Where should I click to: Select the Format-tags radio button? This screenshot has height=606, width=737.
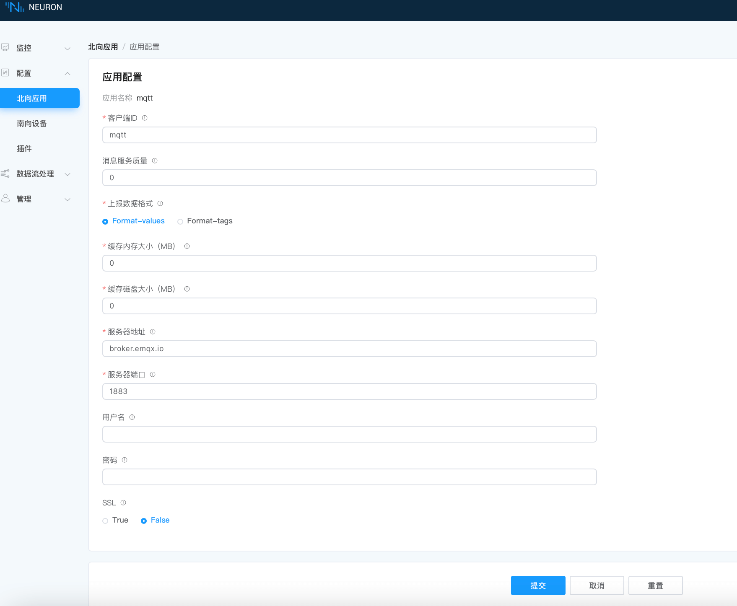(x=180, y=221)
